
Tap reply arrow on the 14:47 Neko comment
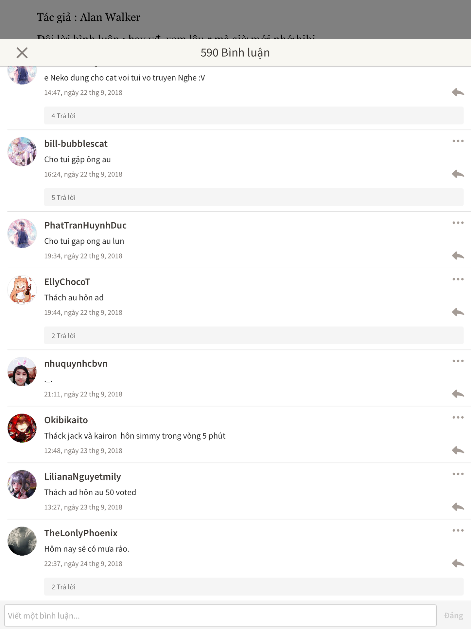[458, 92]
